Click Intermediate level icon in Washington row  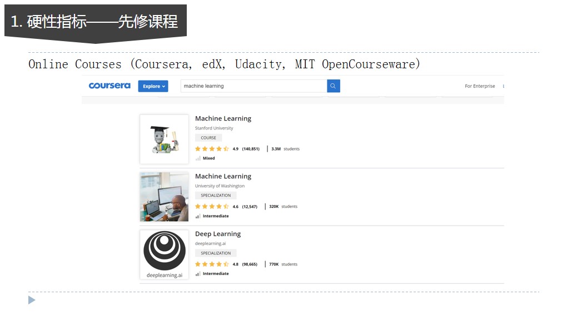198,216
